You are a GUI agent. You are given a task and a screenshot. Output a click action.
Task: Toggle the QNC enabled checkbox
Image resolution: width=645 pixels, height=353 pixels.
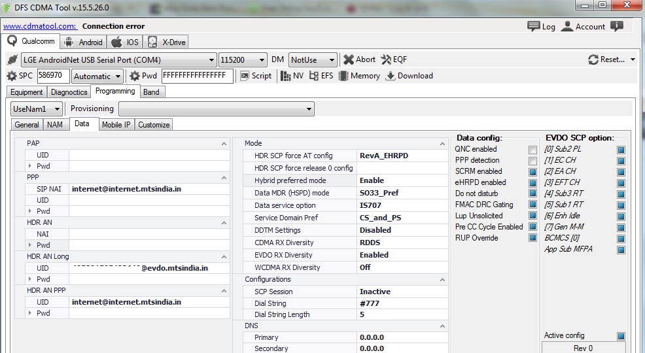click(532, 150)
